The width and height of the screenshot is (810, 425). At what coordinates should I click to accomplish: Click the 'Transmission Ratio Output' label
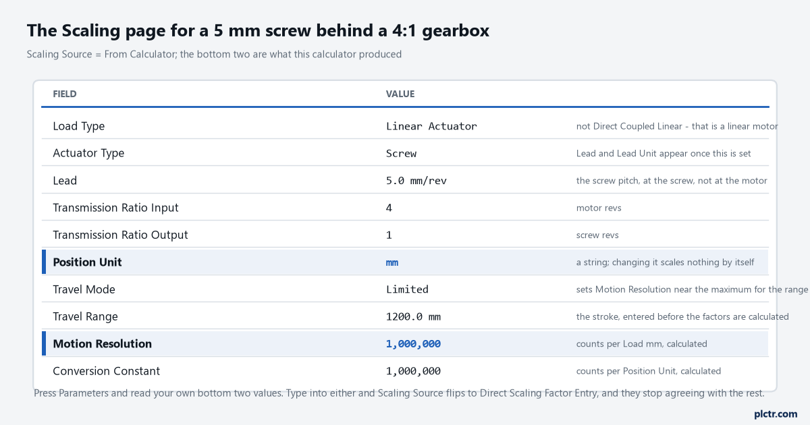point(120,235)
